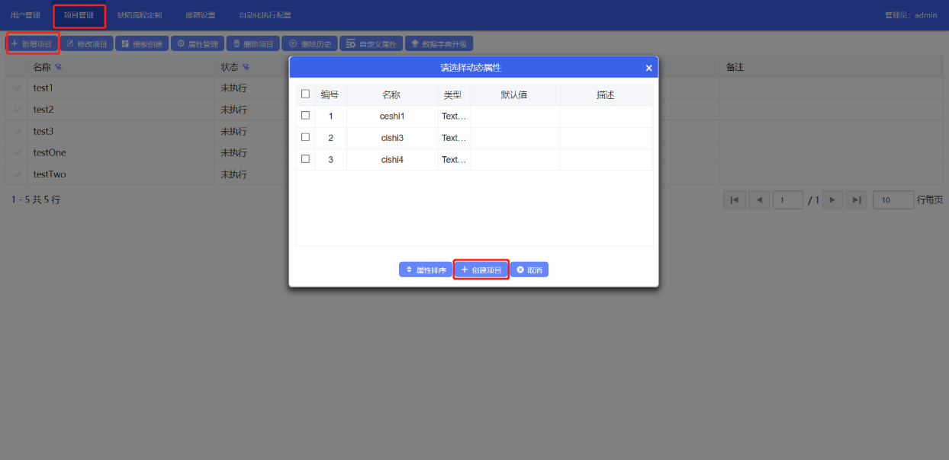Check the checkbox for cishi4 attribute
The width and height of the screenshot is (949, 460).
305,159
